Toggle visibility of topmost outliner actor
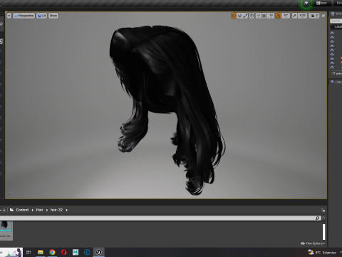The image size is (342, 257). click(332, 33)
